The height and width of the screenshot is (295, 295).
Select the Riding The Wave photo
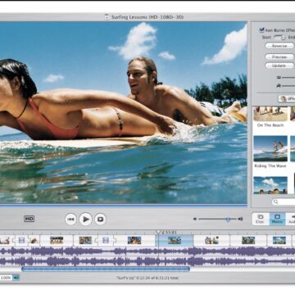click(x=270, y=148)
